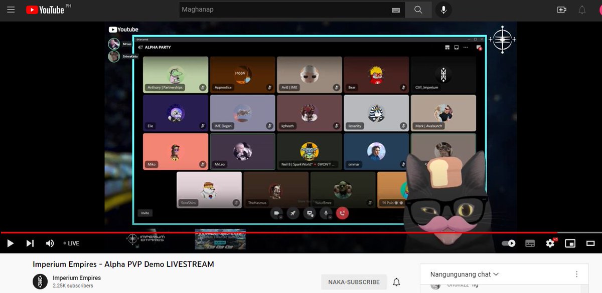This screenshot has width=602, height=293.
Task: Open the Create video camera icon
Action: [x=561, y=10]
